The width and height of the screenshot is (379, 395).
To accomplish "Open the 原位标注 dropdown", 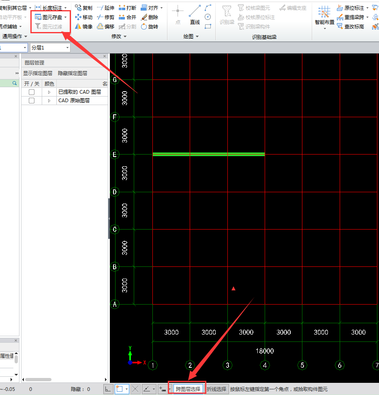I will pyautogui.click(x=367, y=8).
